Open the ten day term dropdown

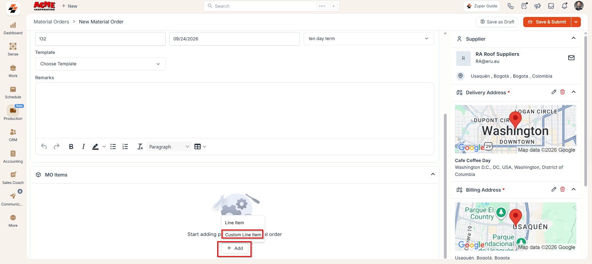[x=369, y=39]
